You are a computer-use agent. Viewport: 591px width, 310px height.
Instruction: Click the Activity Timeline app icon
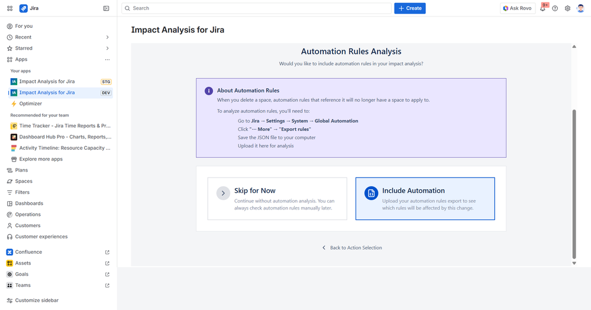tap(14, 148)
